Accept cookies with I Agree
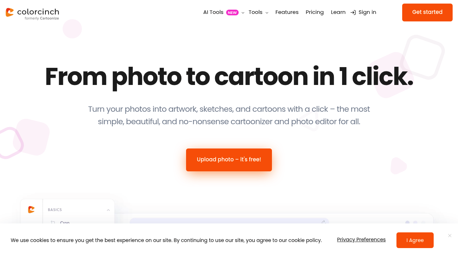This screenshot has height=257, width=458. tap(415, 240)
